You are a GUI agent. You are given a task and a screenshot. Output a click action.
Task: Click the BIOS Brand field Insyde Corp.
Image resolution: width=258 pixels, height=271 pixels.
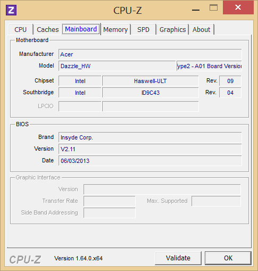[x=150, y=137]
